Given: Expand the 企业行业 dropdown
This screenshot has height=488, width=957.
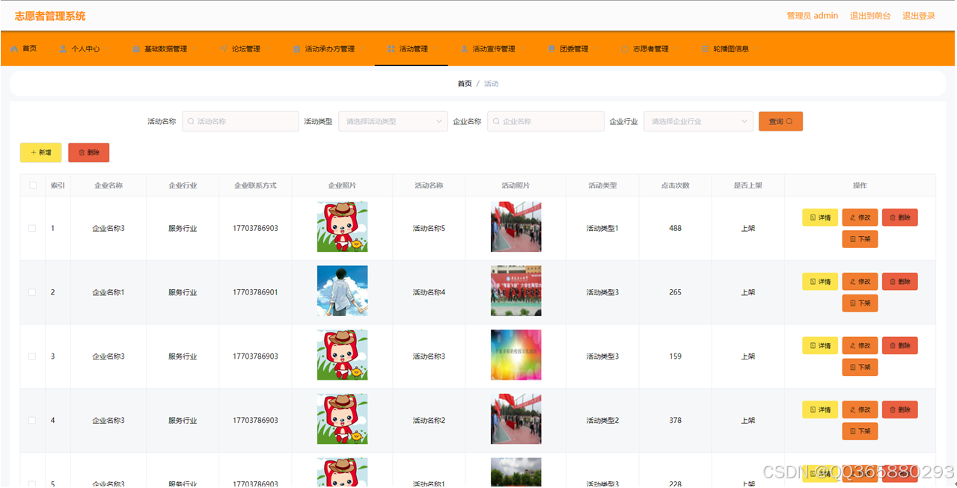Looking at the screenshot, I should 698,121.
